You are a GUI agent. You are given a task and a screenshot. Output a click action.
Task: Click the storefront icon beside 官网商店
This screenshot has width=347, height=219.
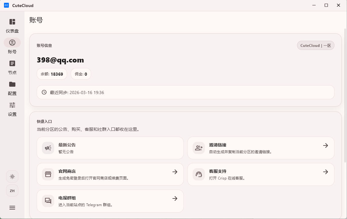point(48,174)
